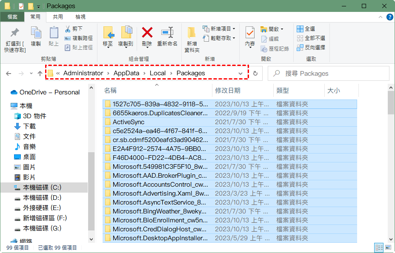Viewport: 395px width, 253px height.
Task: Open 3D 物件 in navigation pane
Action: 30,116
